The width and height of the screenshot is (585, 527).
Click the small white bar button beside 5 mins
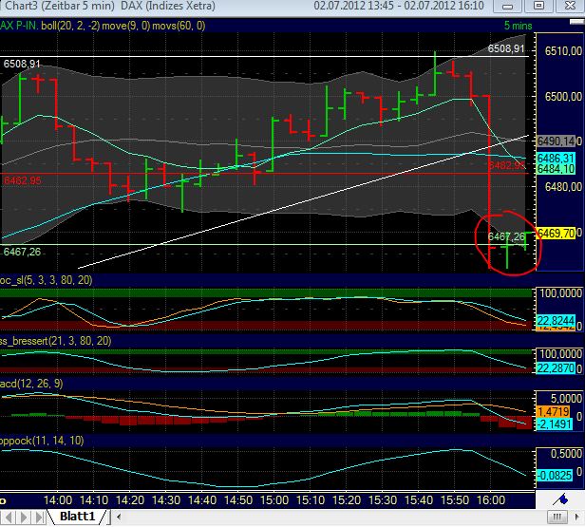pyautogui.click(x=576, y=22)
